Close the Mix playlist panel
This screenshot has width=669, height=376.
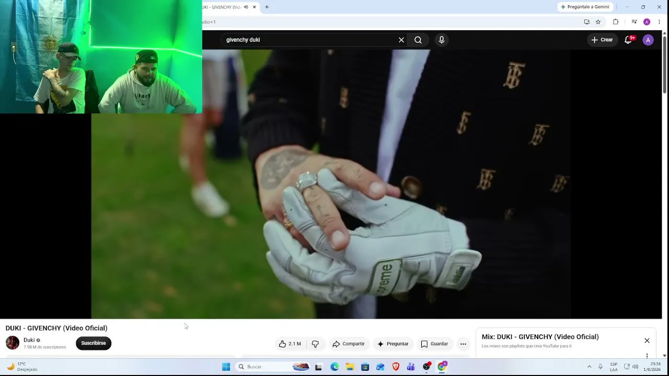[647, 340]
